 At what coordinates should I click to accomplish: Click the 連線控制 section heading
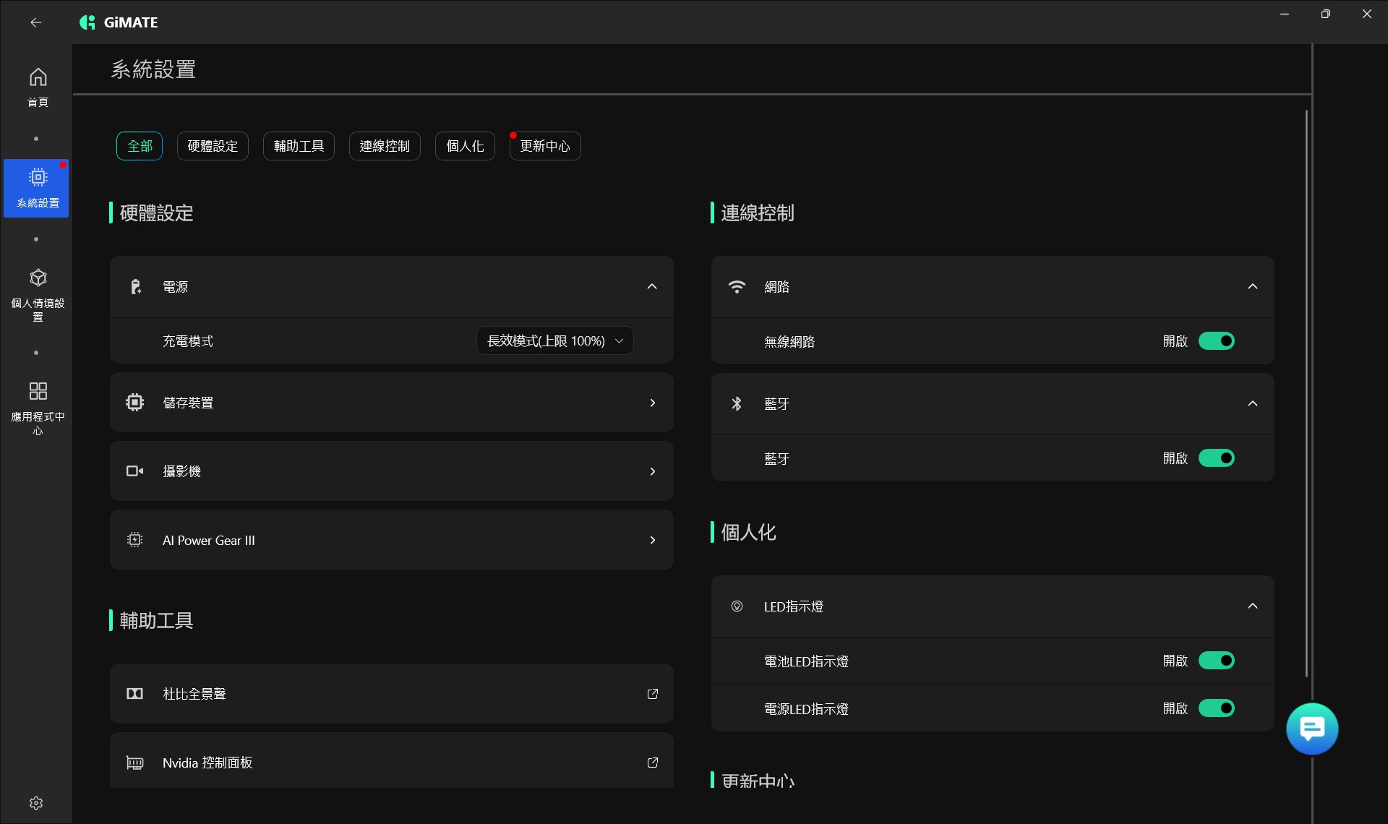pyautogui.click(x=758, y=213)
